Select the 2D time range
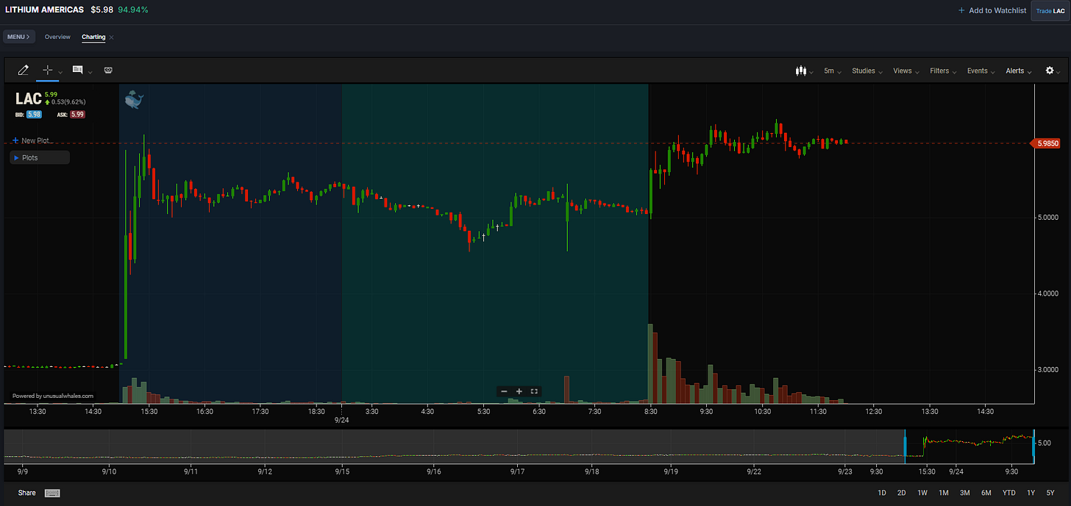The width and height of the screenshot is (1071, 506). (x=902, y=493)
